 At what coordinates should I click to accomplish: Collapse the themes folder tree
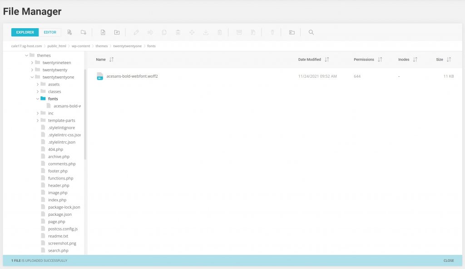[x=26, y=55]
